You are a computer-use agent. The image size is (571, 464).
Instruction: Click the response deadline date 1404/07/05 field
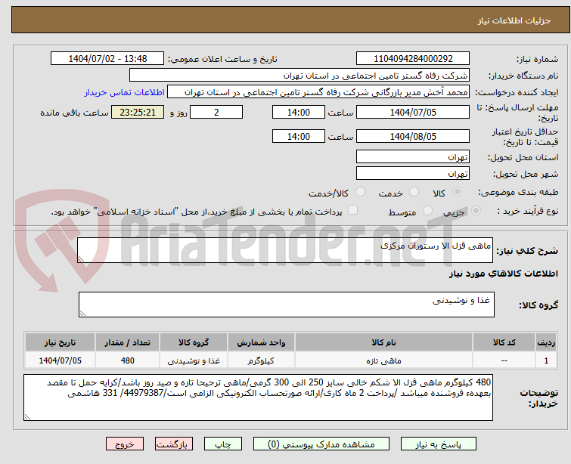[x=413, y=112]
